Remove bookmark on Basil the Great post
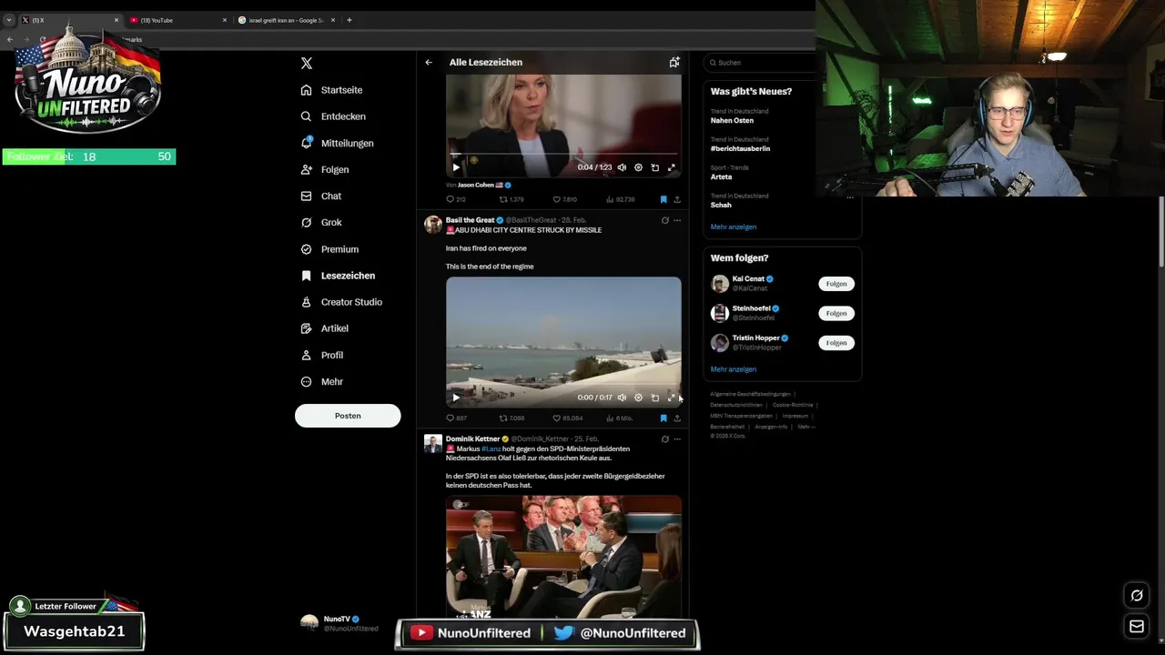Screen dimensions: 1165x655 click(664, 418)
